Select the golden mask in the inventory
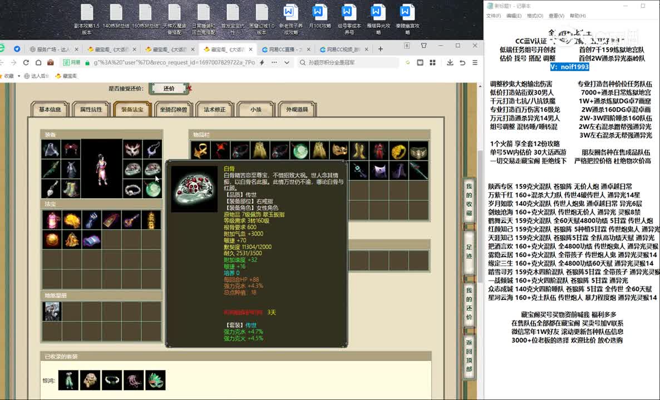The width and height of the screenshot is (660, 400). click(x=339, y=151)
